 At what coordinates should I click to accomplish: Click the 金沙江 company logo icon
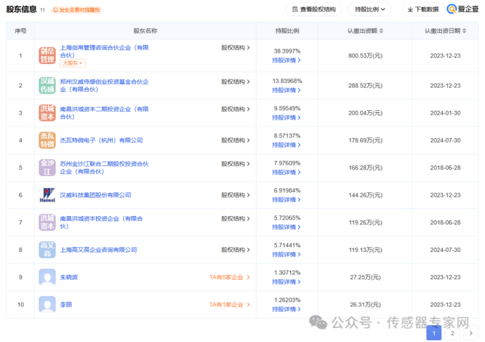tap(47, 168)
